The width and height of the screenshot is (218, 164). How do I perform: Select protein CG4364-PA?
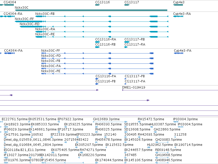coord(13,51)
